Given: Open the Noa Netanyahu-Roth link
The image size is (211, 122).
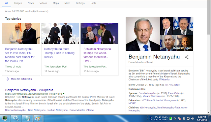Looking at the screenshot, I should coord(168,107).
